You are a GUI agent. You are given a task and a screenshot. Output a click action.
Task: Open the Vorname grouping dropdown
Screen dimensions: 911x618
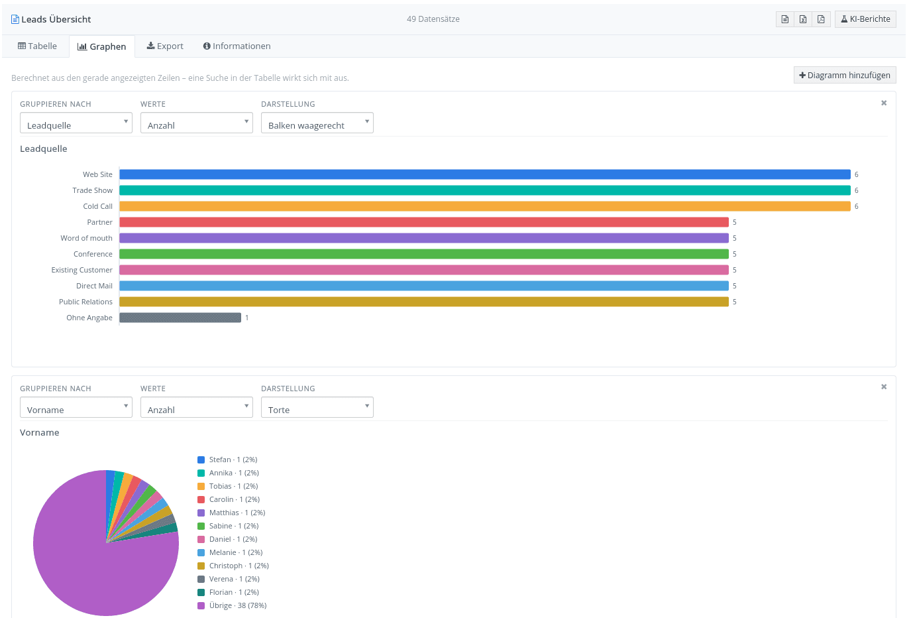76,407
